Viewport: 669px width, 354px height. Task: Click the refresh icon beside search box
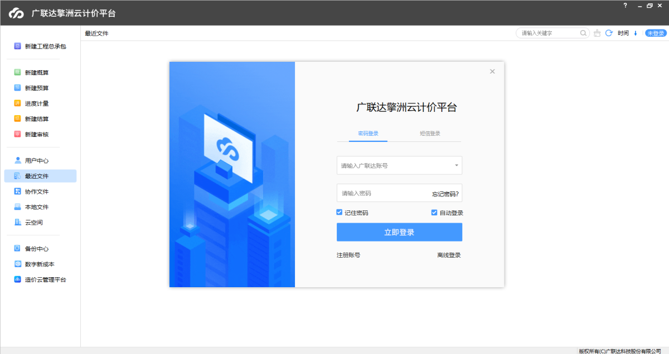(x=609, y=33)
